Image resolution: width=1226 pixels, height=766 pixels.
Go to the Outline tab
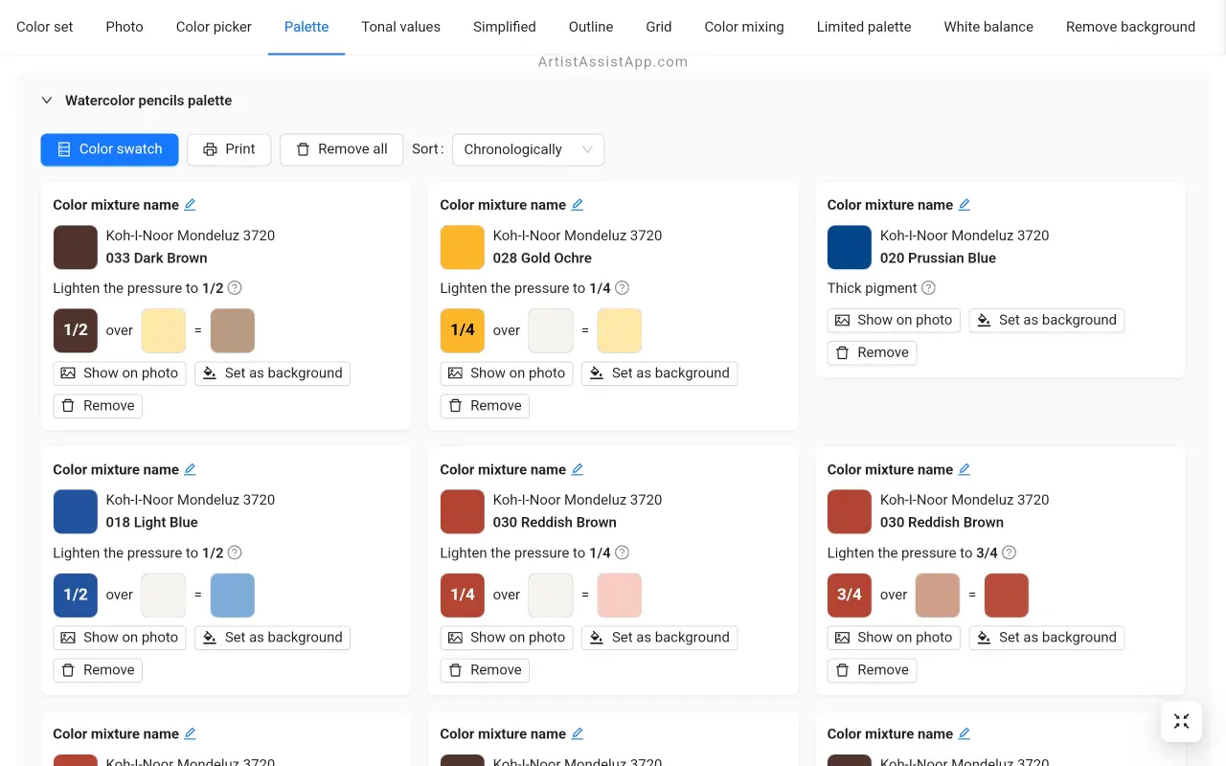(x=591, y=27)
